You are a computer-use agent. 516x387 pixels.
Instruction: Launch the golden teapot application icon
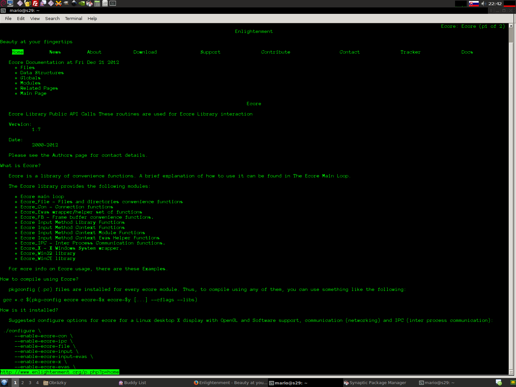pos(27,4)
